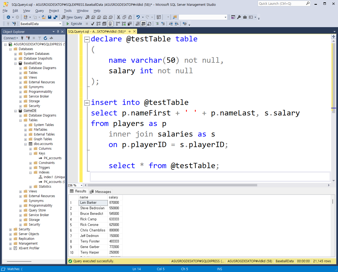
Task: Open an Analysis Services XMLA query
Action: [x=105, y=17]
